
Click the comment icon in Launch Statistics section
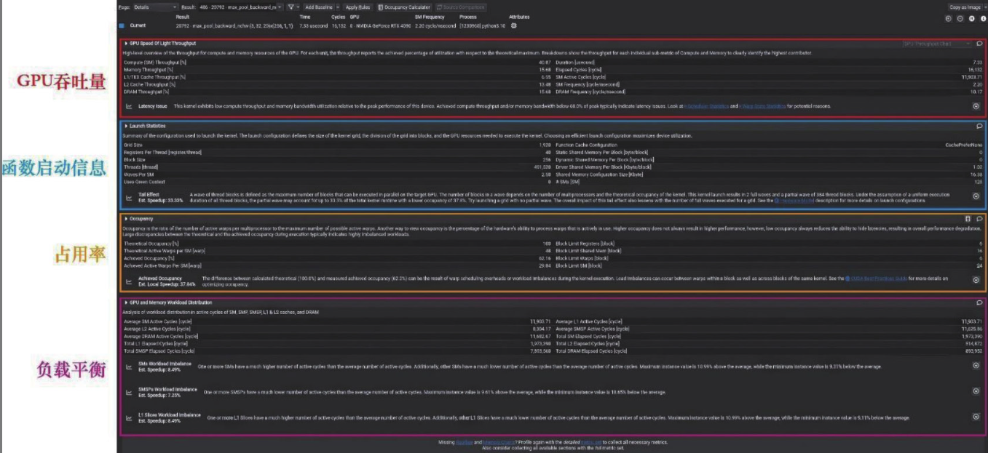point(979,126)
